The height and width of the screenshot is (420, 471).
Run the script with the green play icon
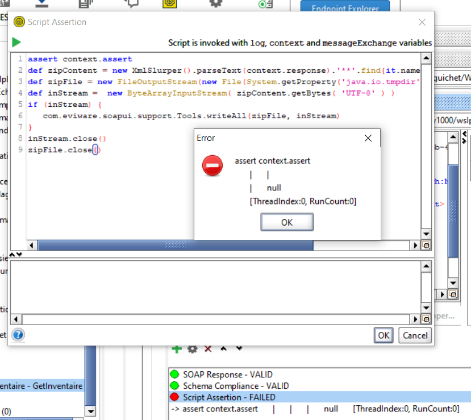click(16, 43)
